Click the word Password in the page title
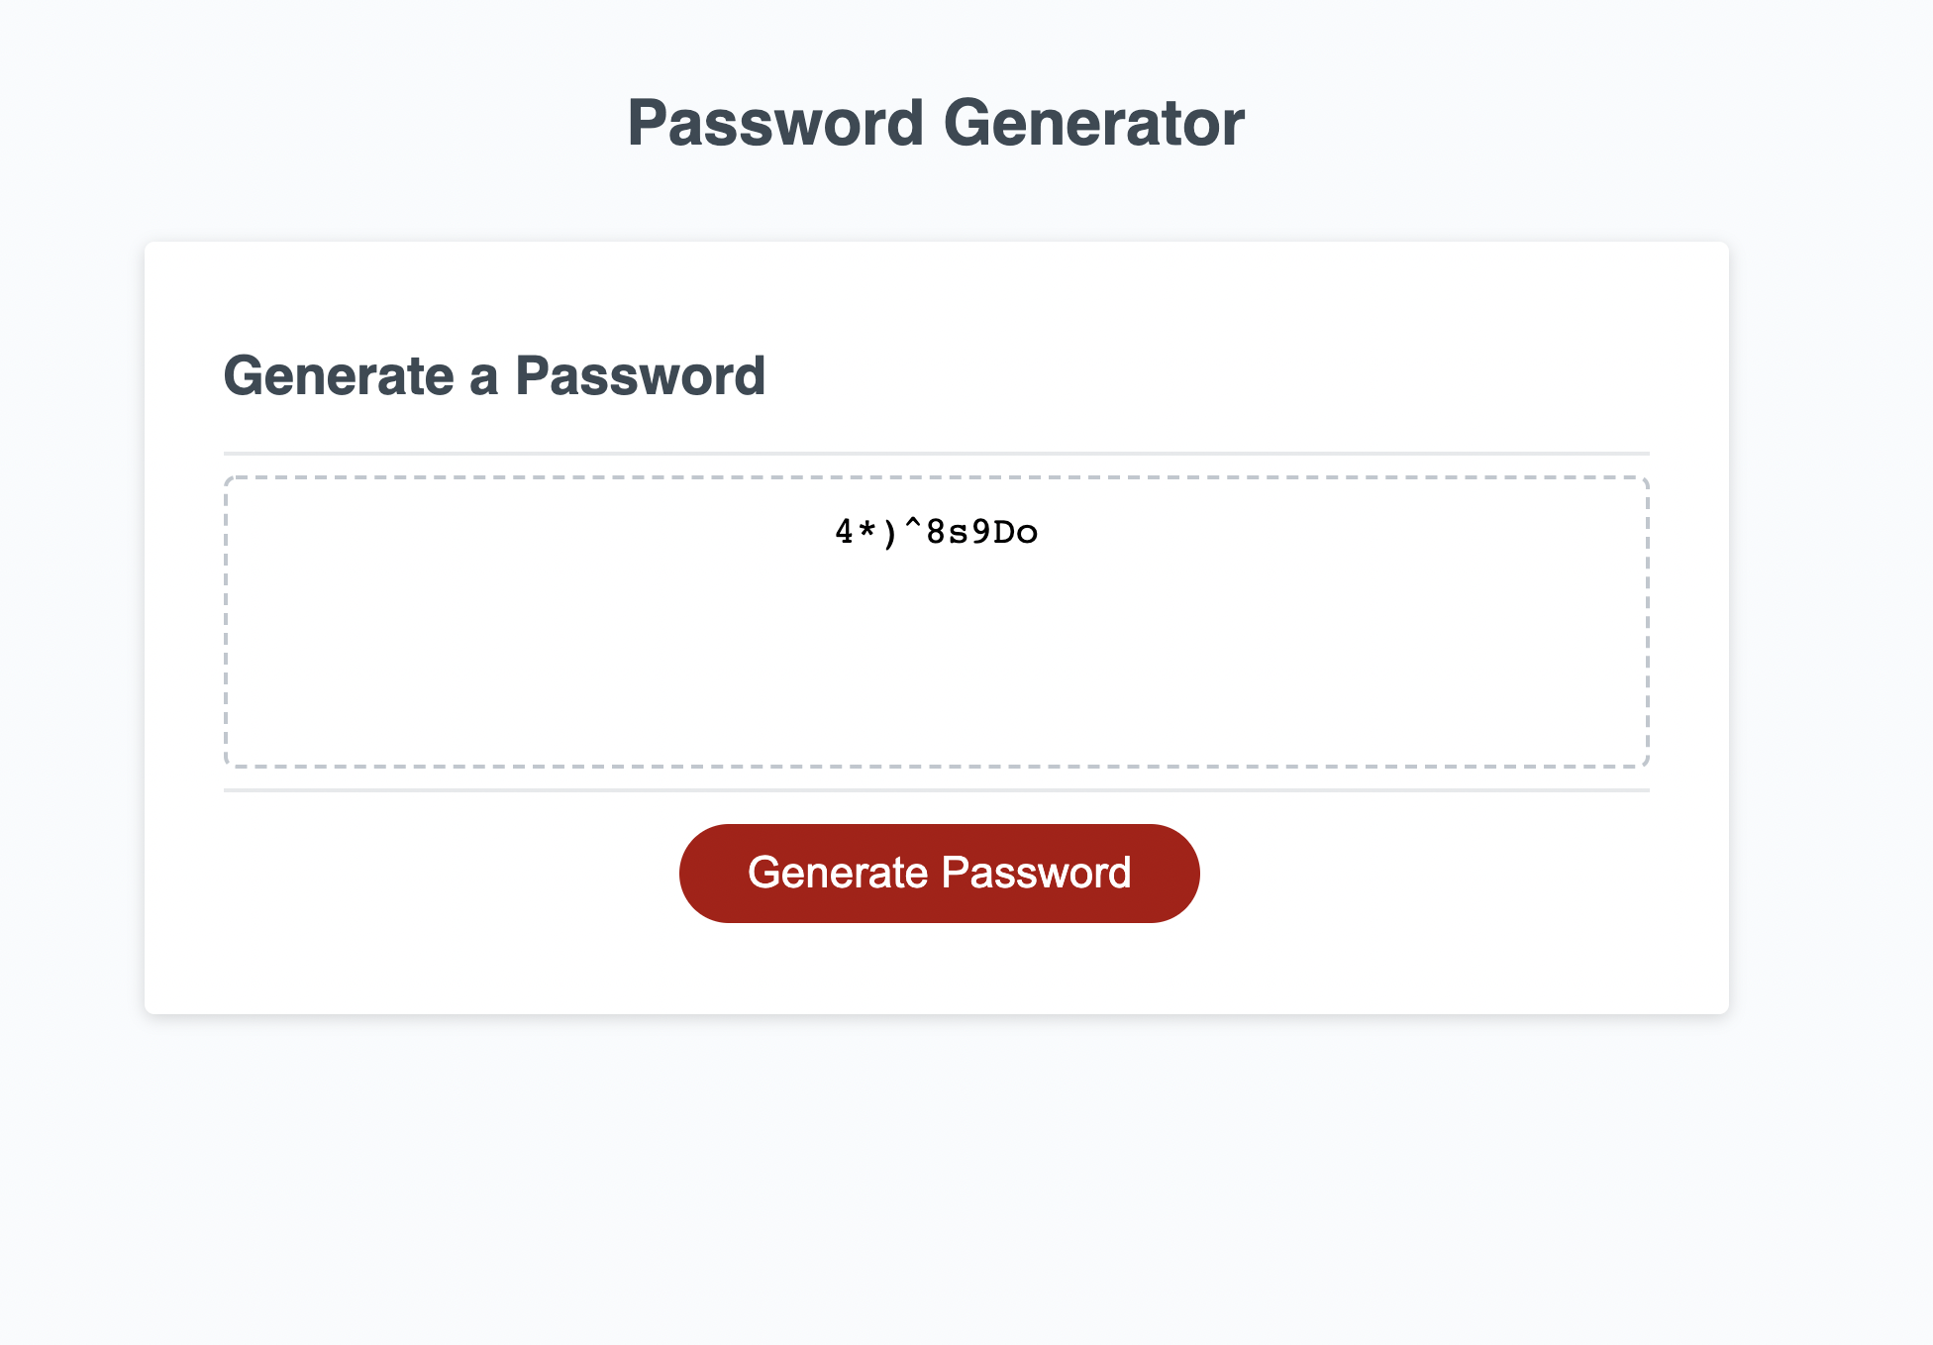The image size is (1933, 1345). [775, 124]
